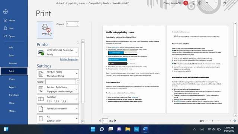Click Export in sidebar
The image size is (238, 134).
tap(14, 87)
